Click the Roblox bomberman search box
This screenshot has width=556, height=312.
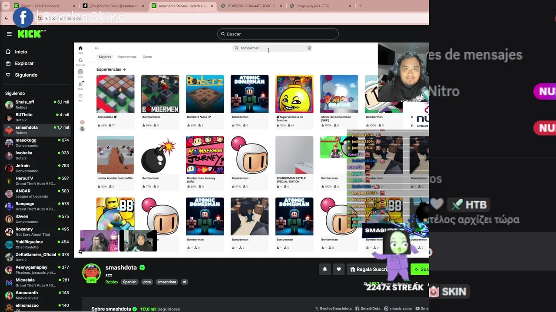point(273,48)
